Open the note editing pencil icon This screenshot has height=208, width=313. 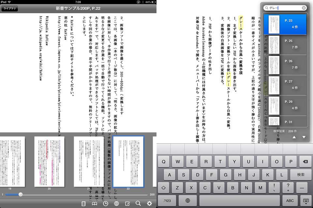click(127, 203)
